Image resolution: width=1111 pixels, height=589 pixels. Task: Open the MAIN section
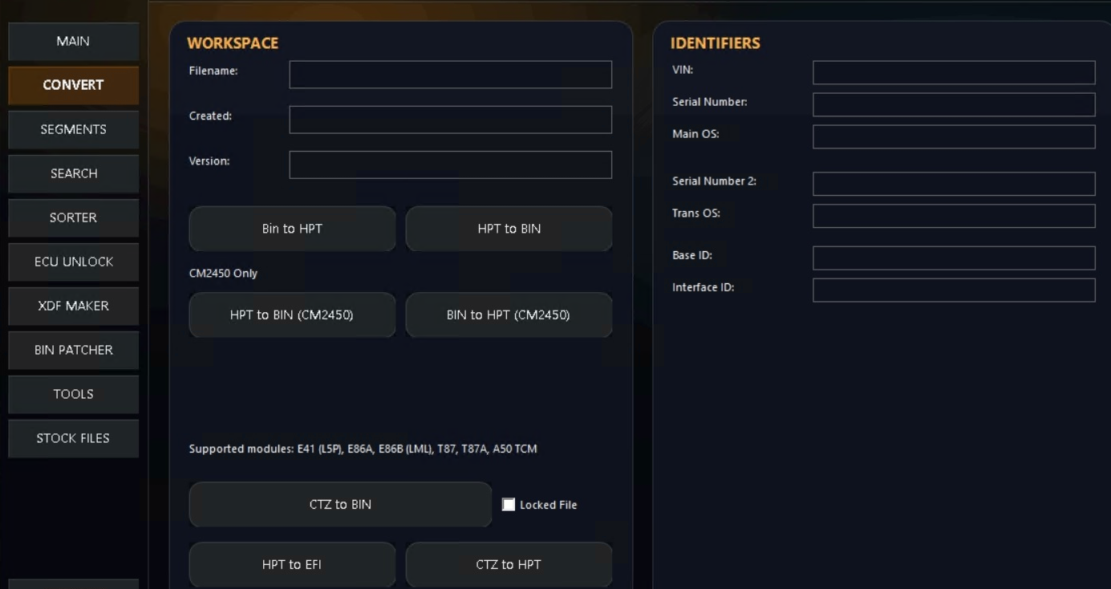(73, 42)
